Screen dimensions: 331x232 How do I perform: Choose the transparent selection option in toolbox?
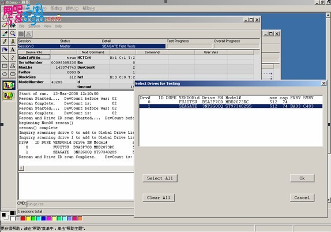pos(9,95)
